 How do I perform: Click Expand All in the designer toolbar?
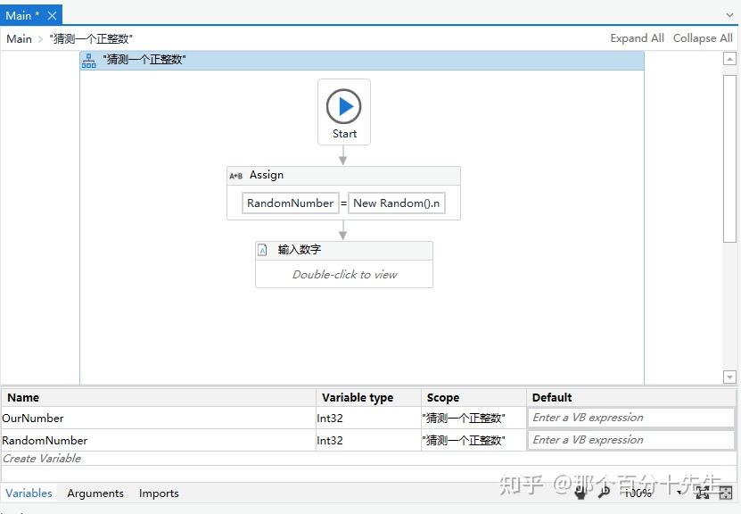(637, 38)
